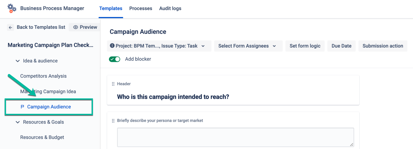Click the Set form logic button
Image resolution: width=413 pixels, height=149 pixels.
(305, 46)
